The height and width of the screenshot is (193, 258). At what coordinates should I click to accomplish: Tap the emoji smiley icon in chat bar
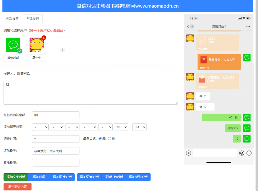tap(242, 153)
